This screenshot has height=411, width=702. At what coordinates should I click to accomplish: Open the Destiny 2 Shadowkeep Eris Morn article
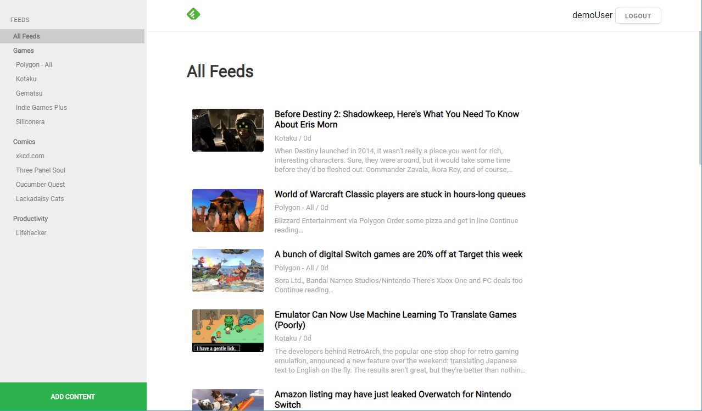click(x=397, y=119)
